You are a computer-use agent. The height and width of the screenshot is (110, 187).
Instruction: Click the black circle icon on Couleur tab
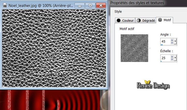coord(119,20)
